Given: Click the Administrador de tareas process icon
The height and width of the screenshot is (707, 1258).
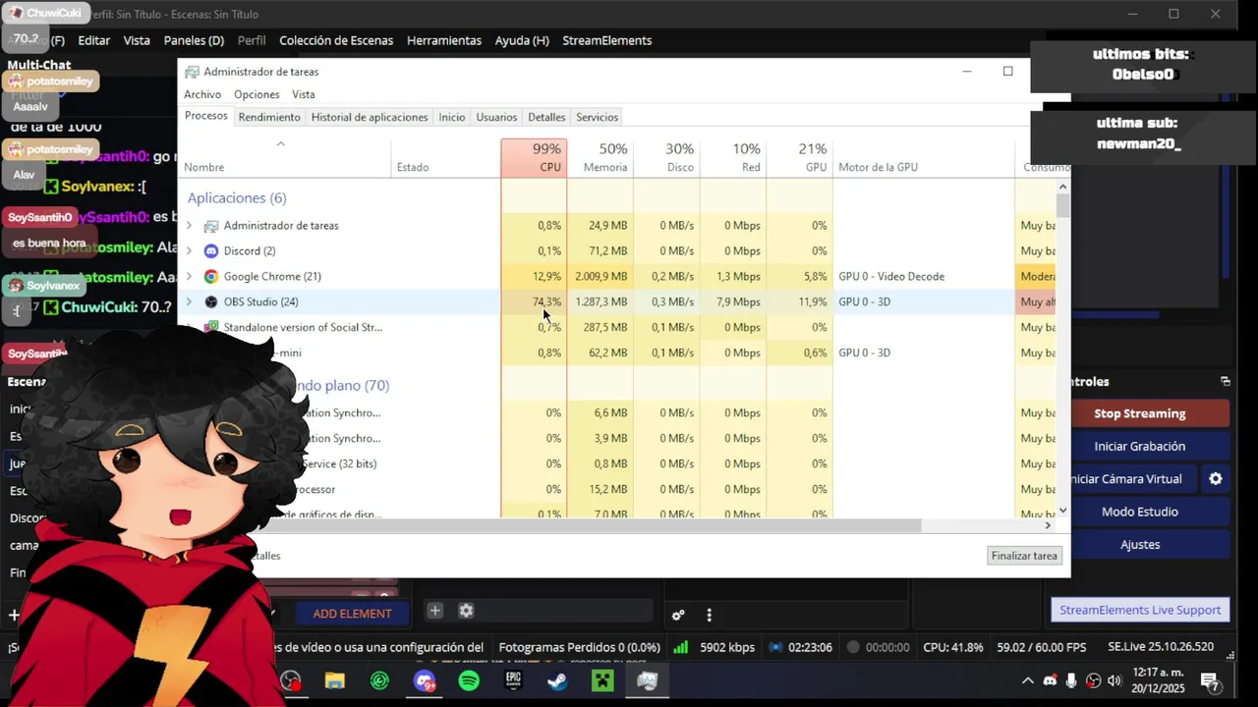Looking at the screenshot, I should [210, 225].
